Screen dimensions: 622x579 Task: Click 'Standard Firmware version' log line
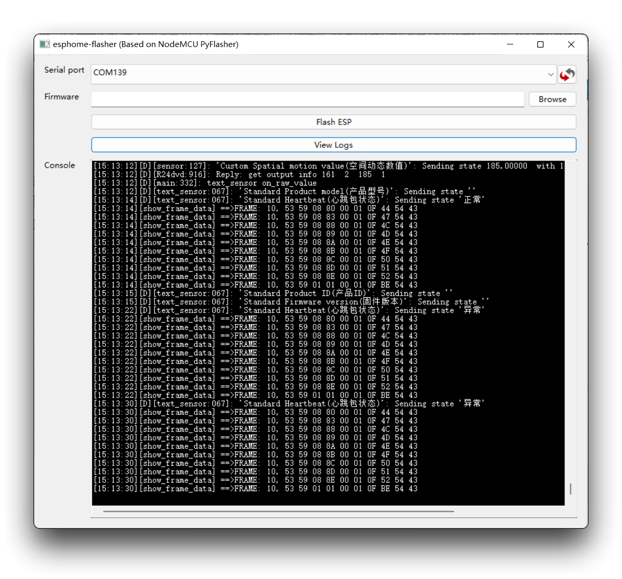pyautogui.click(x=291, y=302)
